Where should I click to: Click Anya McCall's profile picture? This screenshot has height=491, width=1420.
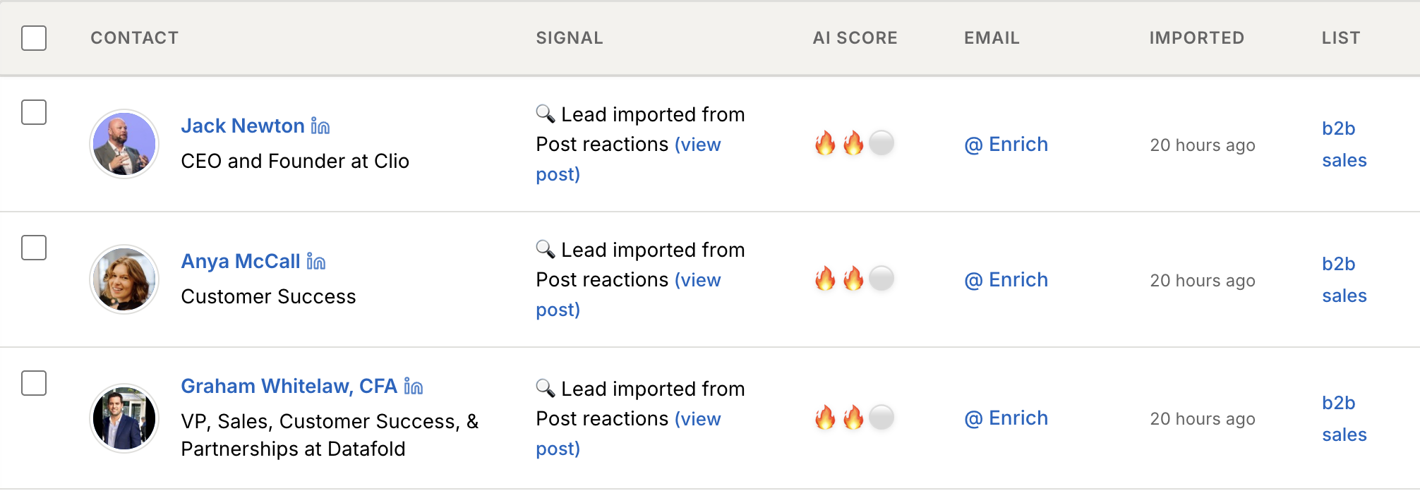tap(124, 279)
